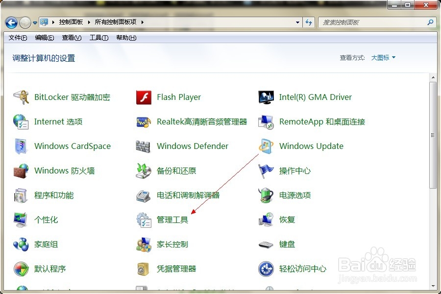441x294 pixels.
Task: Click the Windows 防火墙 icon
Action: point(21,171)
